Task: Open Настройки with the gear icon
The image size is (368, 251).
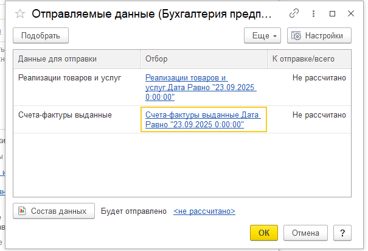Action: coord(319,36)
